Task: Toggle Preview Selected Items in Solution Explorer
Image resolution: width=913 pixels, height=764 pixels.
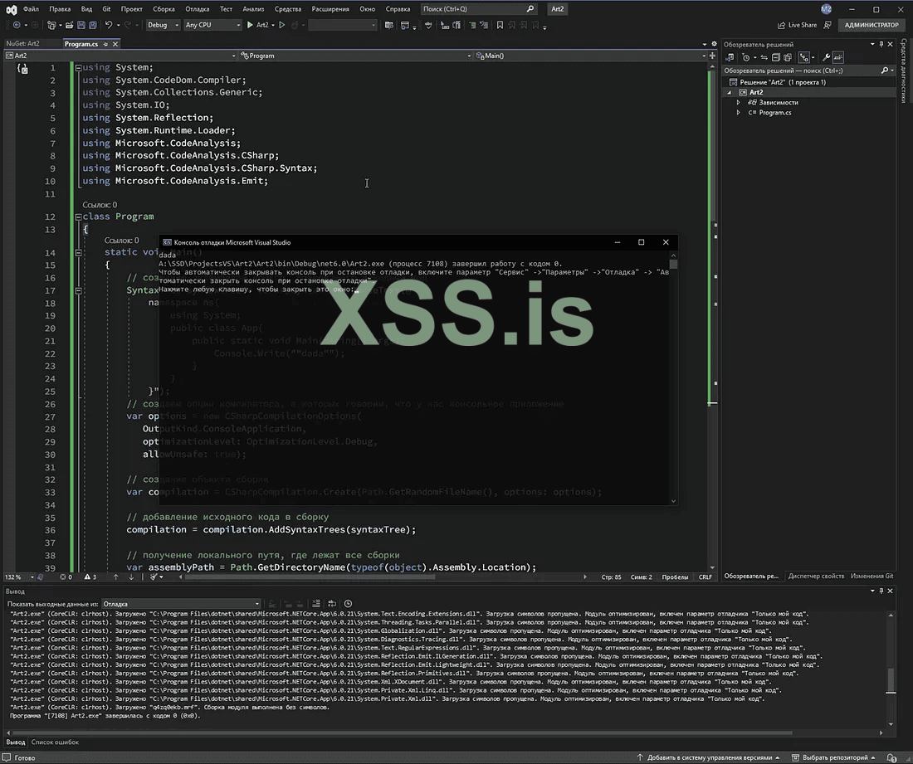Action: point(838,57)
